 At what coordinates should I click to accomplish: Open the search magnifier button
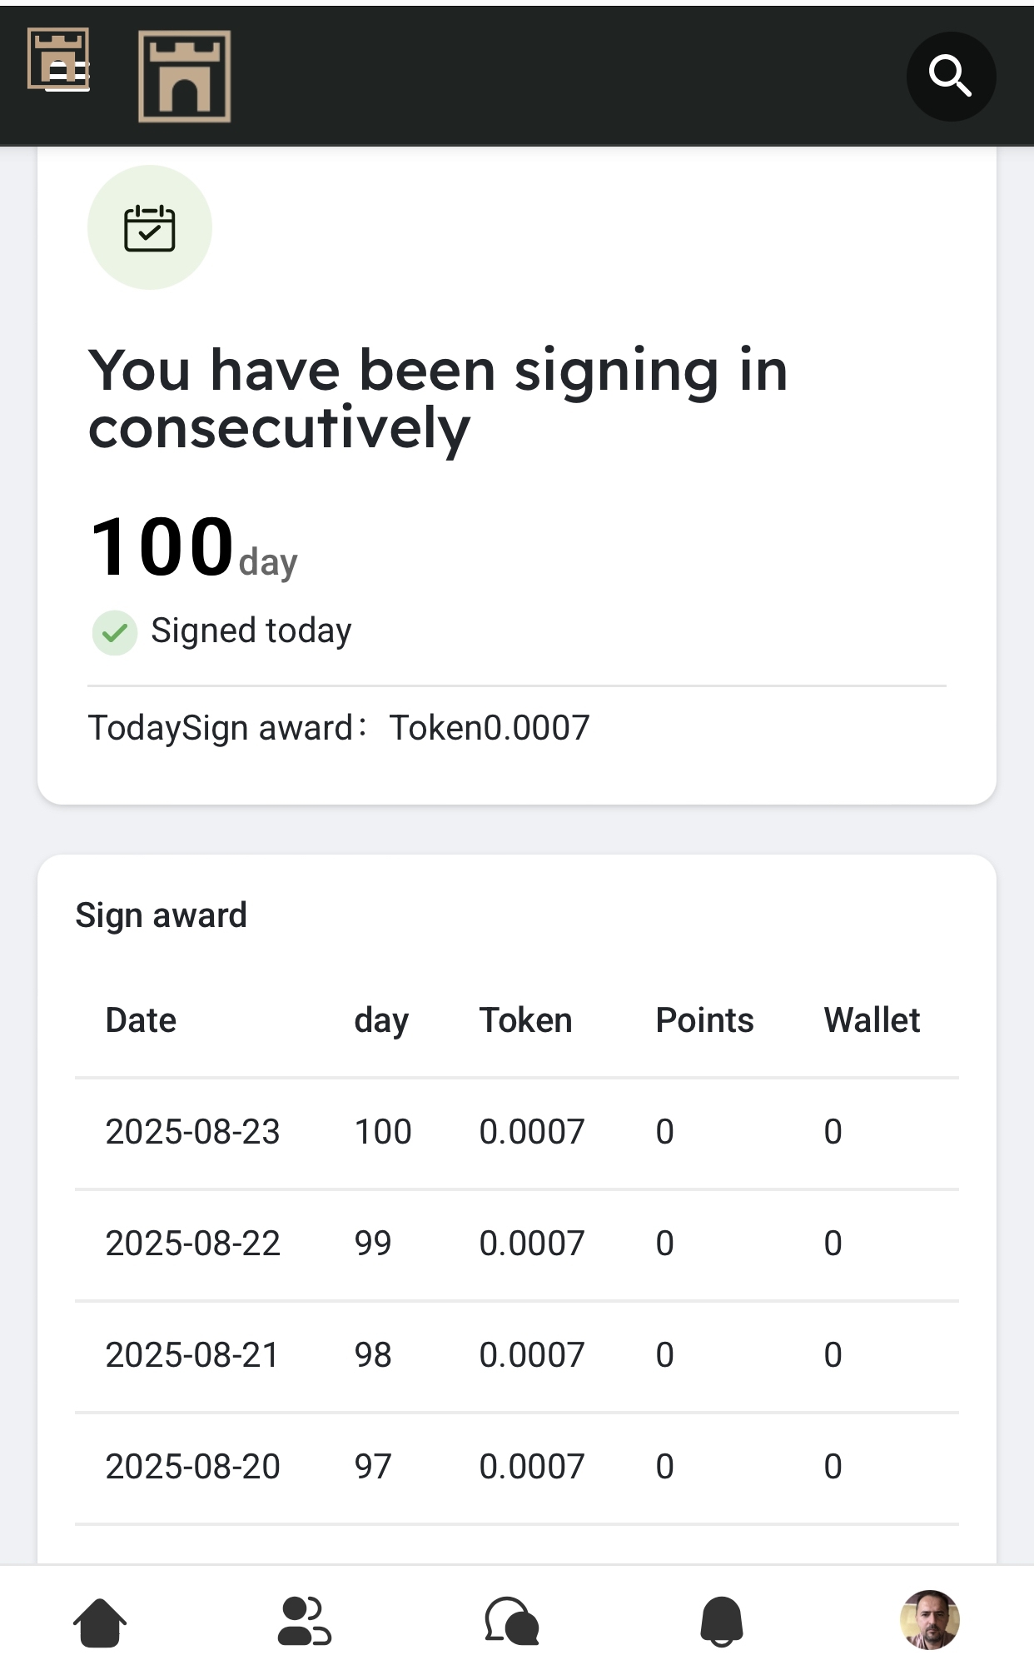point(951,77)
